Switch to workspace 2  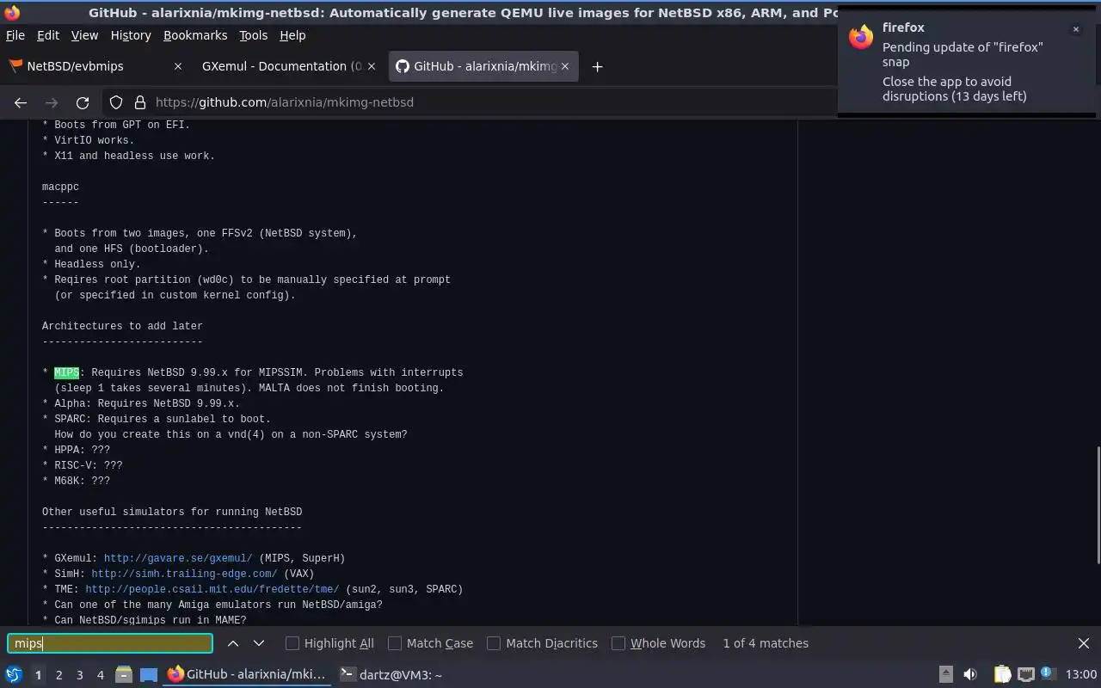click(x=58, y=675)
